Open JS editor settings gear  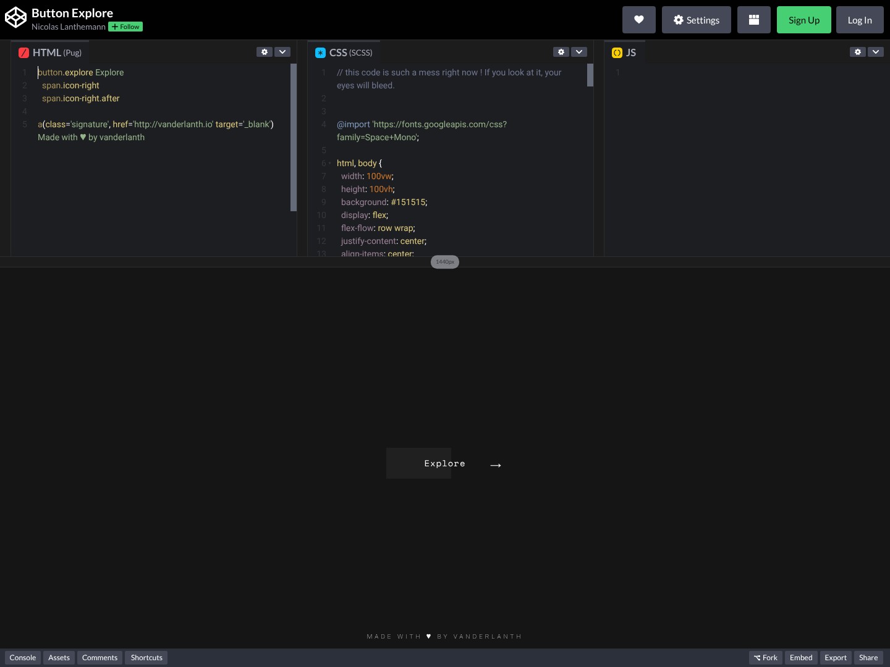[857, 52]
